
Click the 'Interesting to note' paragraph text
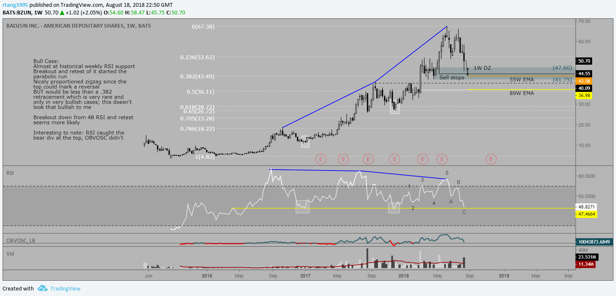point(79,135)
